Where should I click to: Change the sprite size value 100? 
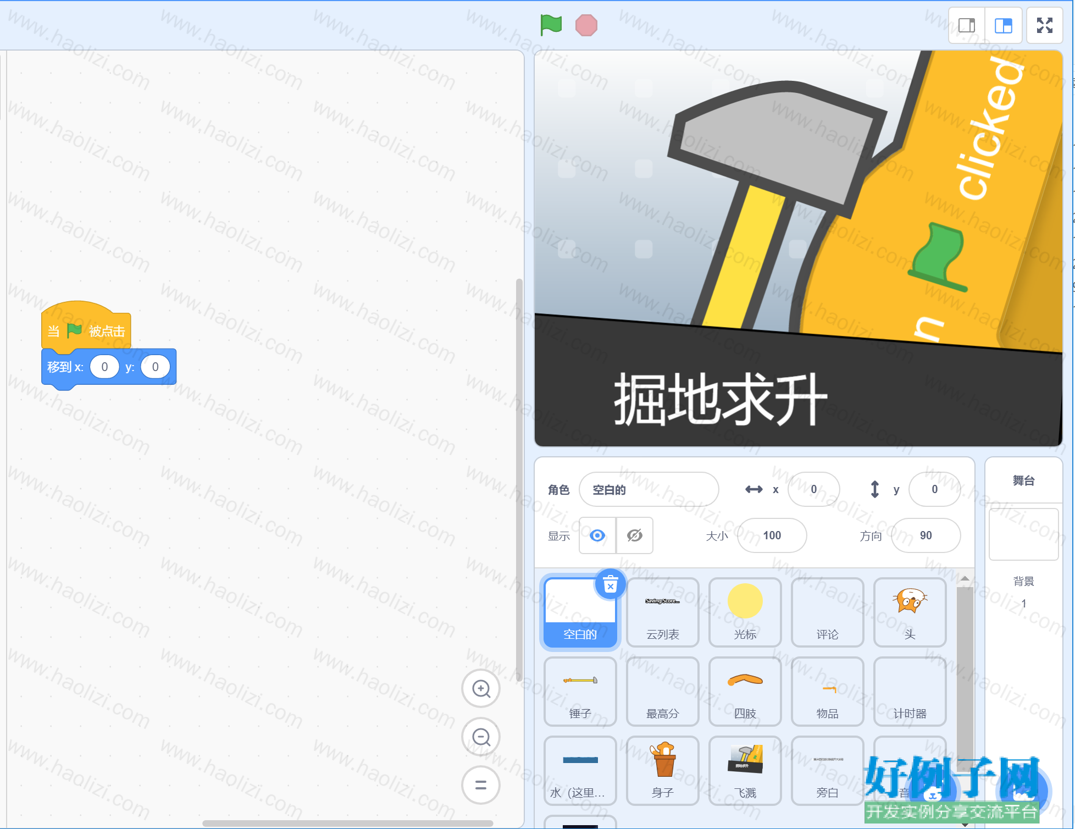772,535
